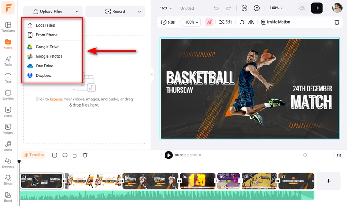Open the Subtitles sidebar panel
Viewport: 347px width, 206px height.
pyautogui.click(x=8, y=95)
